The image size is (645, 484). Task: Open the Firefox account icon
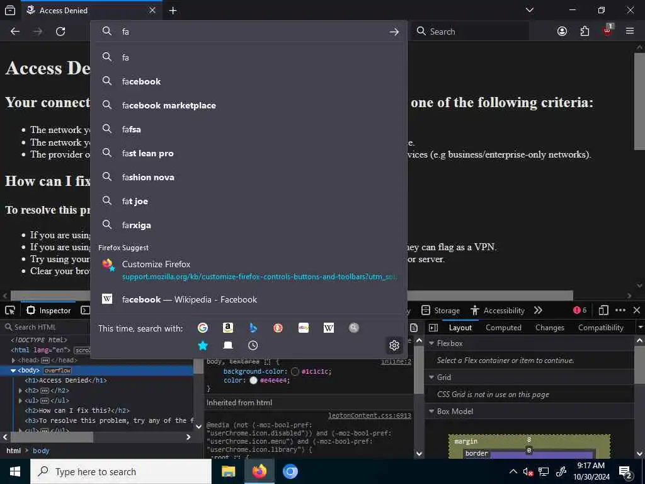tap(562, 32)
